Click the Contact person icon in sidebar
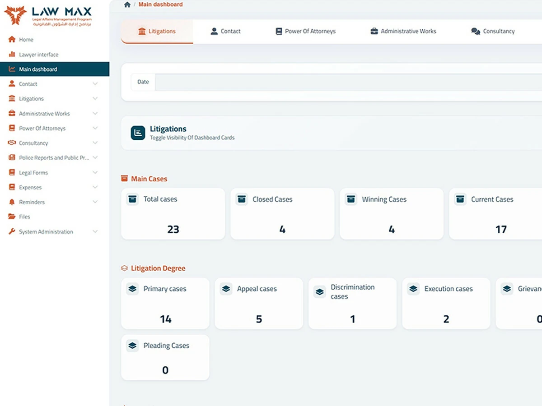Image resolution: width=542 pixels, height=406 pixels. [x=12, y=84]
